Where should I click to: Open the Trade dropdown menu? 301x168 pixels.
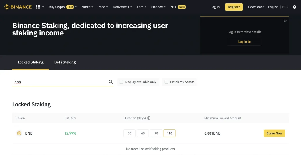click(102, 7)
